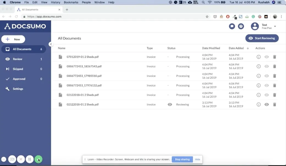286x166 pixels.
Task: Open file 0006772453_17985510.pdf
Action: click(84, 76)
